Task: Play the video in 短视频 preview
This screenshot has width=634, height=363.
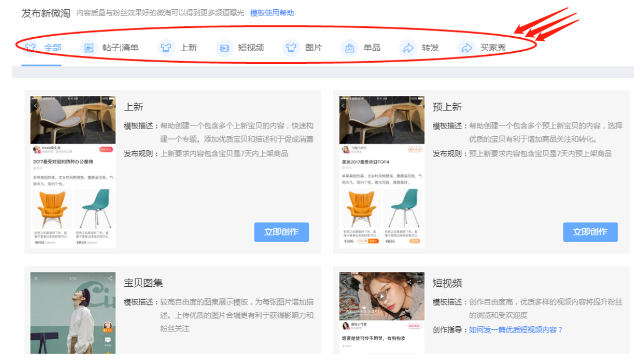Action: [381, 297]
